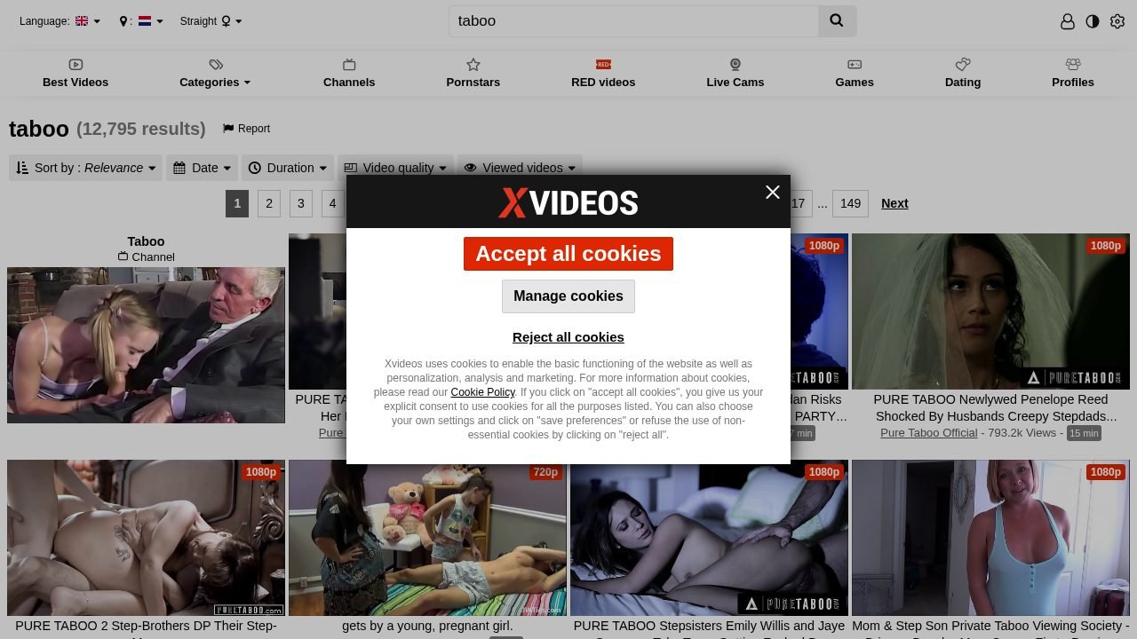Open the location country dropdown
The height and width of the screenshot is (639, 1137).
pos(141,21)
